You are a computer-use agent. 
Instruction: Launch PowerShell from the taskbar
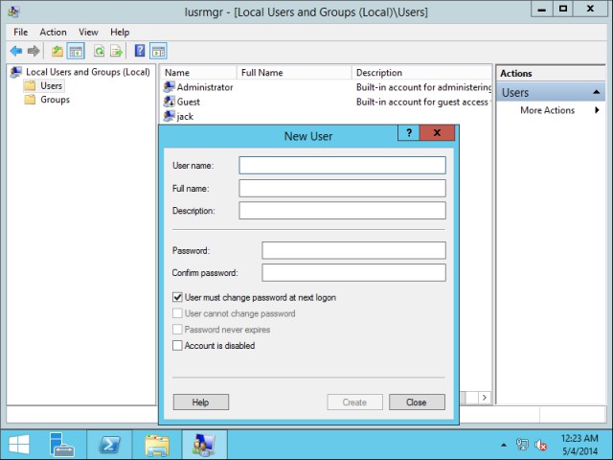click(x=109, y=445)
